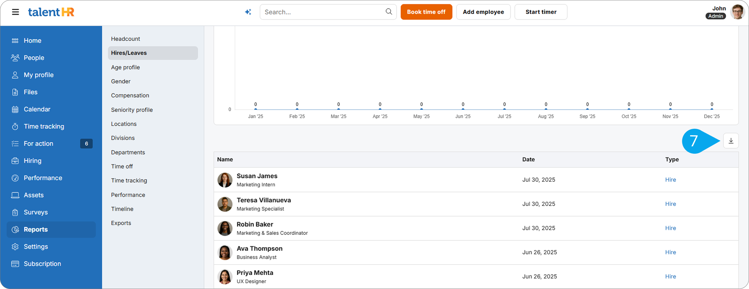Screen dimensions: 749x289
Task: Click the Calendar icon in sidebar
Action: [x=15, y=109]
